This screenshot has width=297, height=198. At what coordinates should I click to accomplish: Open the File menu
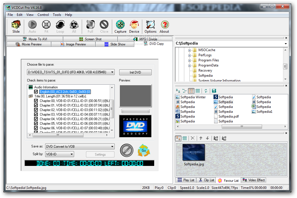pos(10,15)
